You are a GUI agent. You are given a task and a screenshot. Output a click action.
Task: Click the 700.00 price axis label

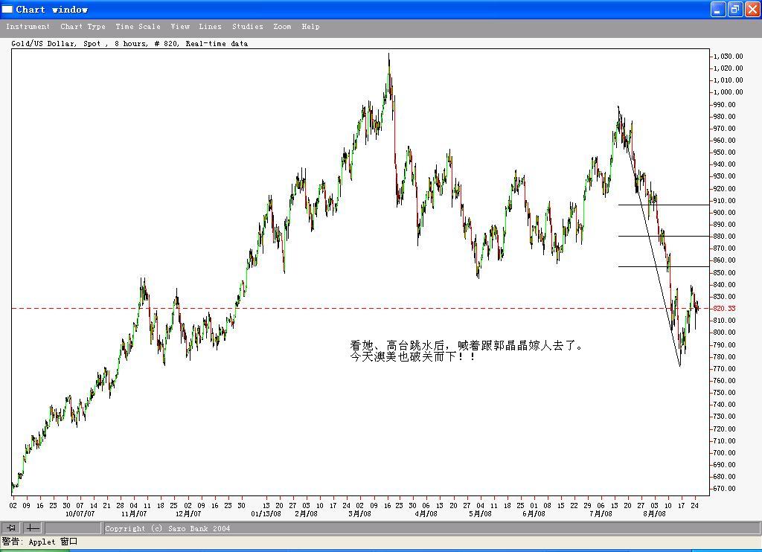click(x=724, y=453)
